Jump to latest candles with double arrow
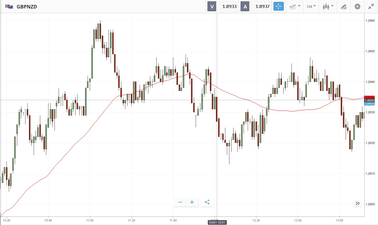The width and height of the screenshot is (378, 225). 357,203
